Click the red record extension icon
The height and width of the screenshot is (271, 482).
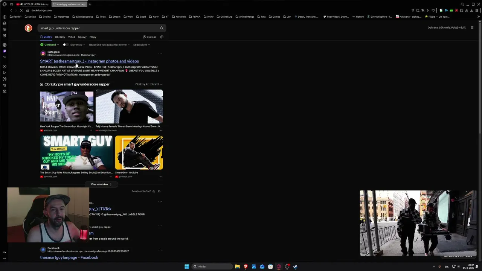[x=456, y=11]
